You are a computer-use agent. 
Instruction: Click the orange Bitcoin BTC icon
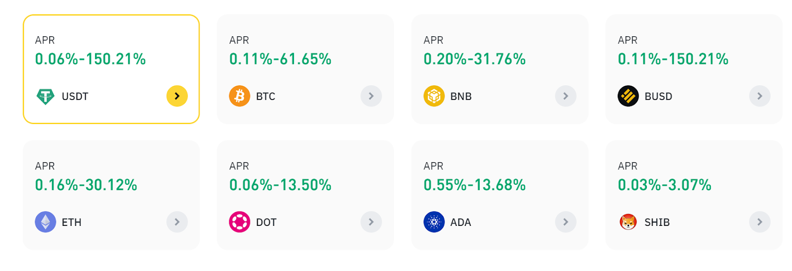[x=240, y=96]
